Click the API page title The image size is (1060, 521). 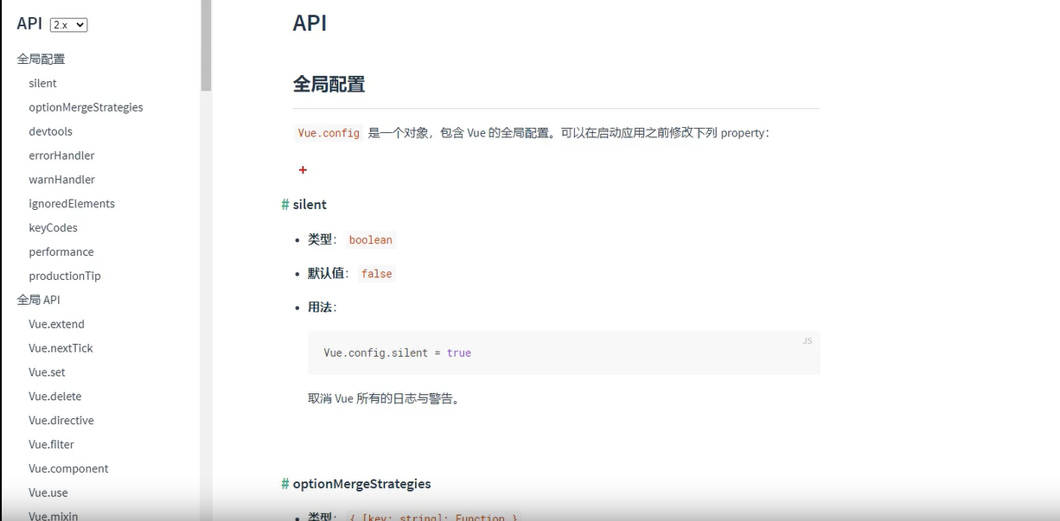(310, 22)
